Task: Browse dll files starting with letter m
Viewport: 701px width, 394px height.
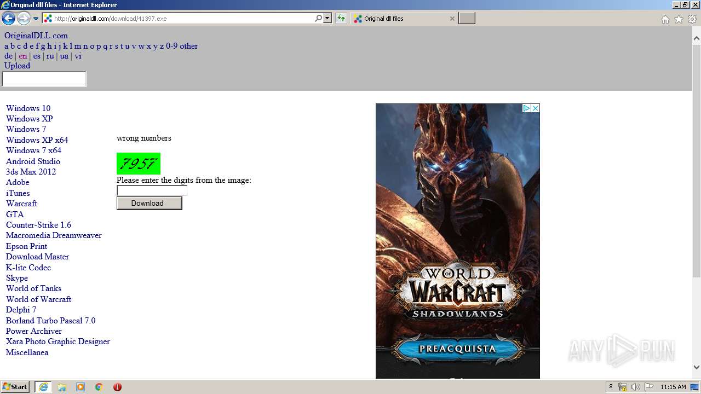Action: click(78, 46)
